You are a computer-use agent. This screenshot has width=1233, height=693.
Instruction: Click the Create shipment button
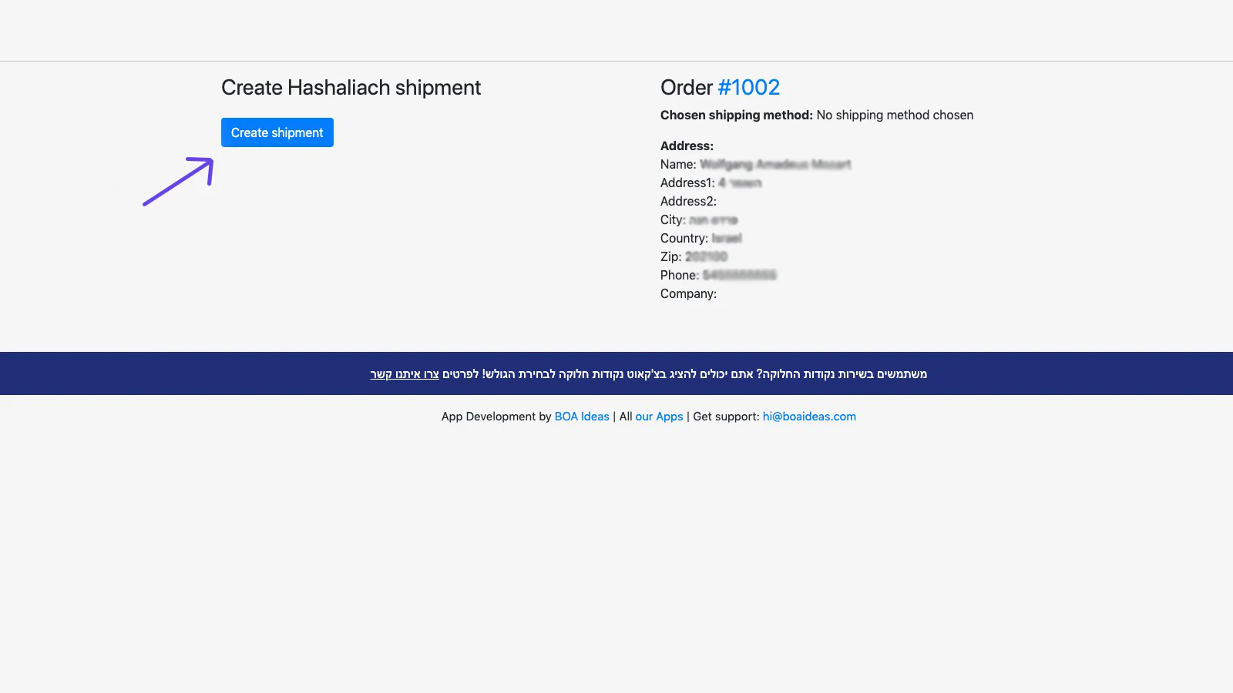tap(277, 132)
